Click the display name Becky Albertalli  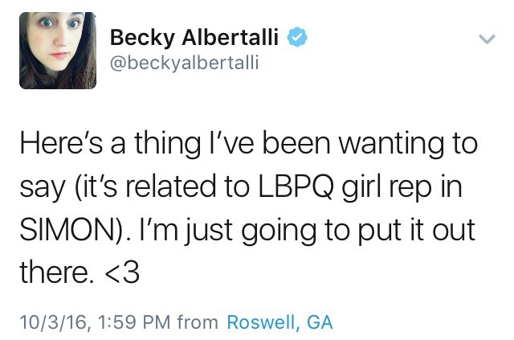pyautogui.click(x=197, y=37)
